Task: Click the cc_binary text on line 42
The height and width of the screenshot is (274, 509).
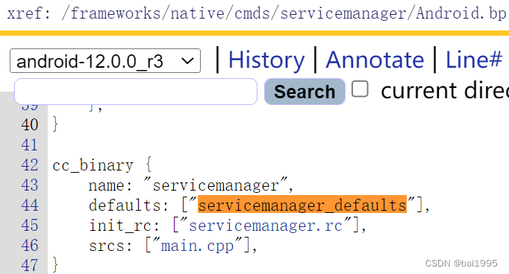Action: click(x=93, y=165)
